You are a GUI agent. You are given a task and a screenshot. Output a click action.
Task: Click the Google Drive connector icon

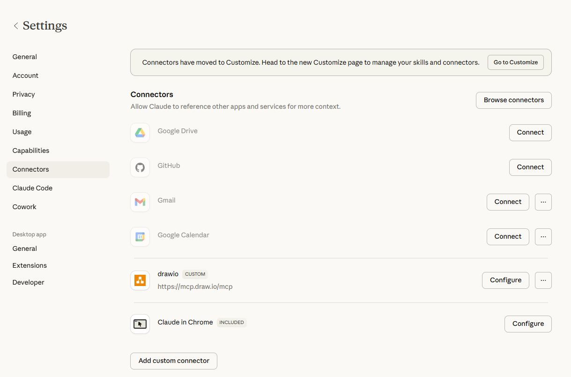pos(140,133)
